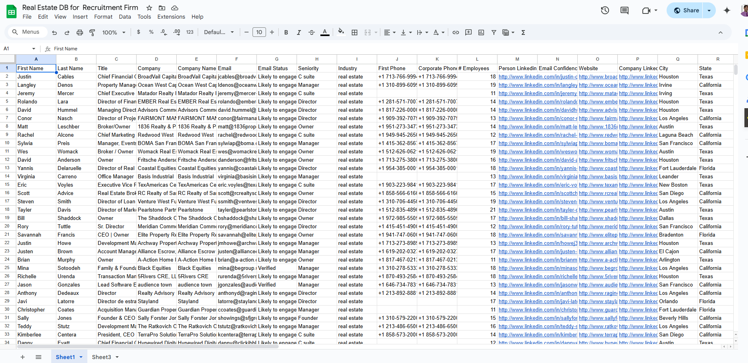Open Functions sigma icon
The height and width of the screenshot is (363, 748).
523,32
